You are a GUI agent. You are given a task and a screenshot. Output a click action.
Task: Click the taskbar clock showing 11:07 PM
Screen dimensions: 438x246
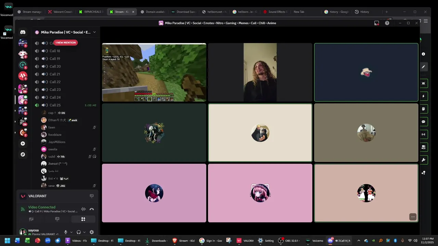tap(428, 241)
